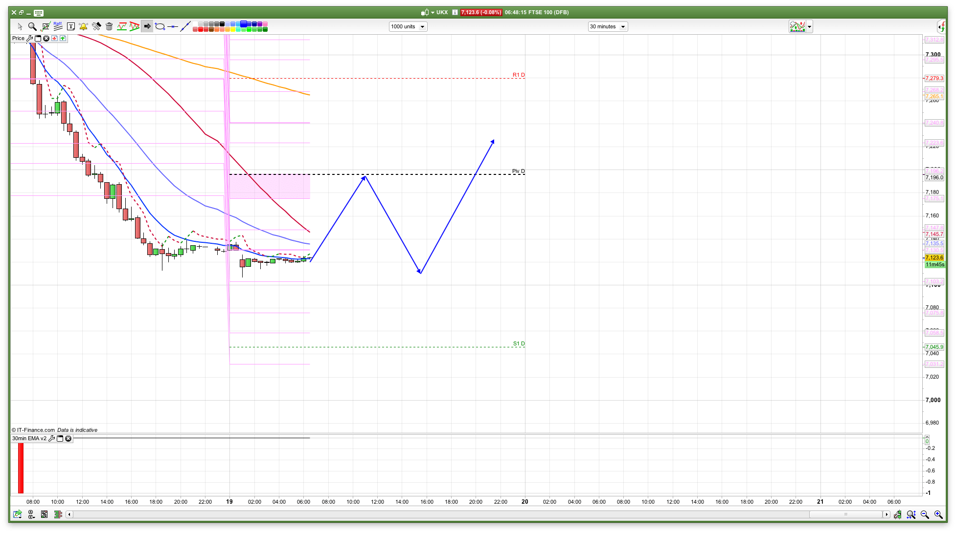Click the zoom out magnifier icon
The image size is (956, 533).
click(925, 514)
